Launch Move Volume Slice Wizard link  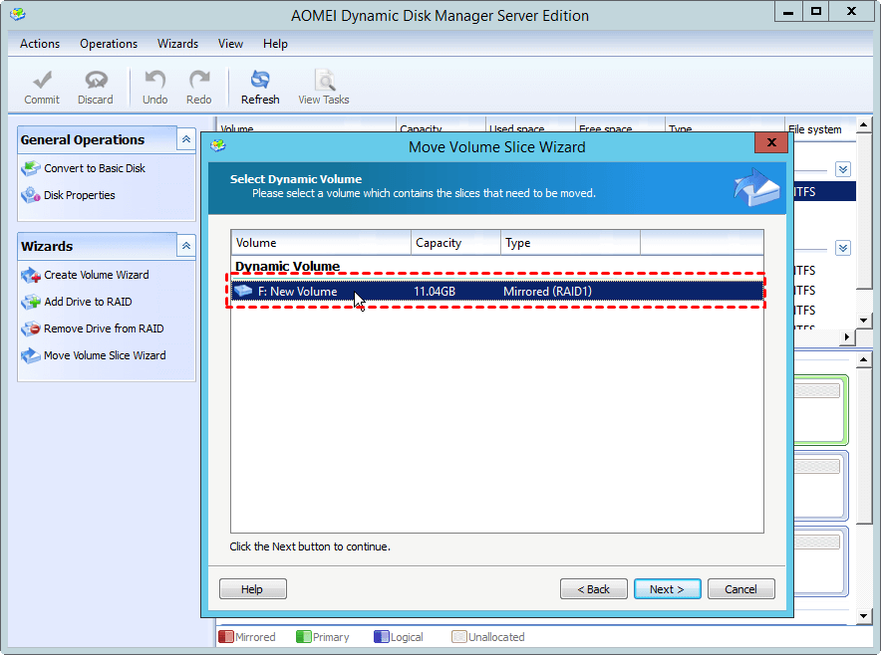[x=105, y=355]
